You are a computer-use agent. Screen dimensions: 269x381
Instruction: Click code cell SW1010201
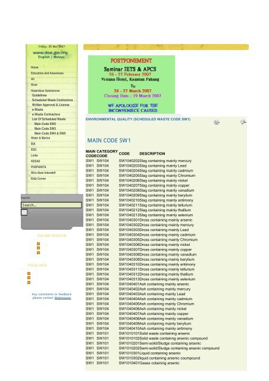click(x=129, y=343)
